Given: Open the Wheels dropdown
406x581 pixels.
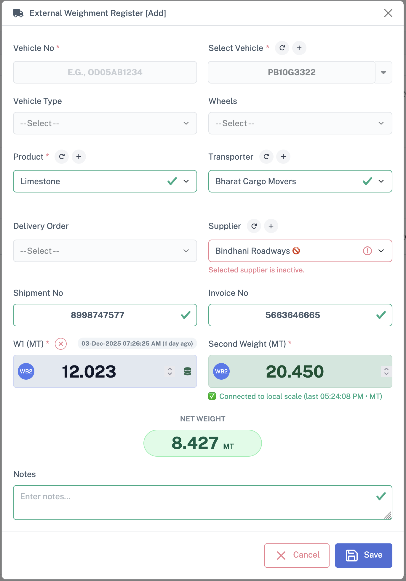Looking at the screenshot, I should pos(300,123).
